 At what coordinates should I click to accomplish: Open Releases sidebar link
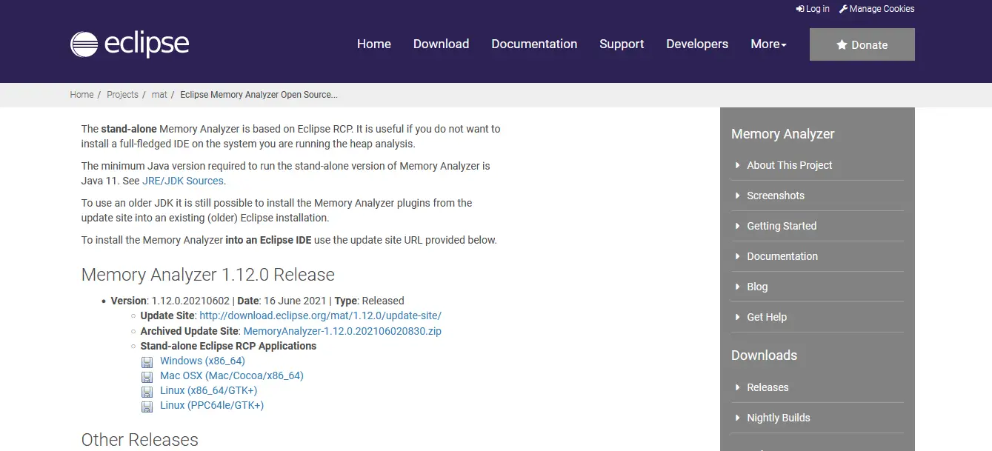[x=768, y=387]
